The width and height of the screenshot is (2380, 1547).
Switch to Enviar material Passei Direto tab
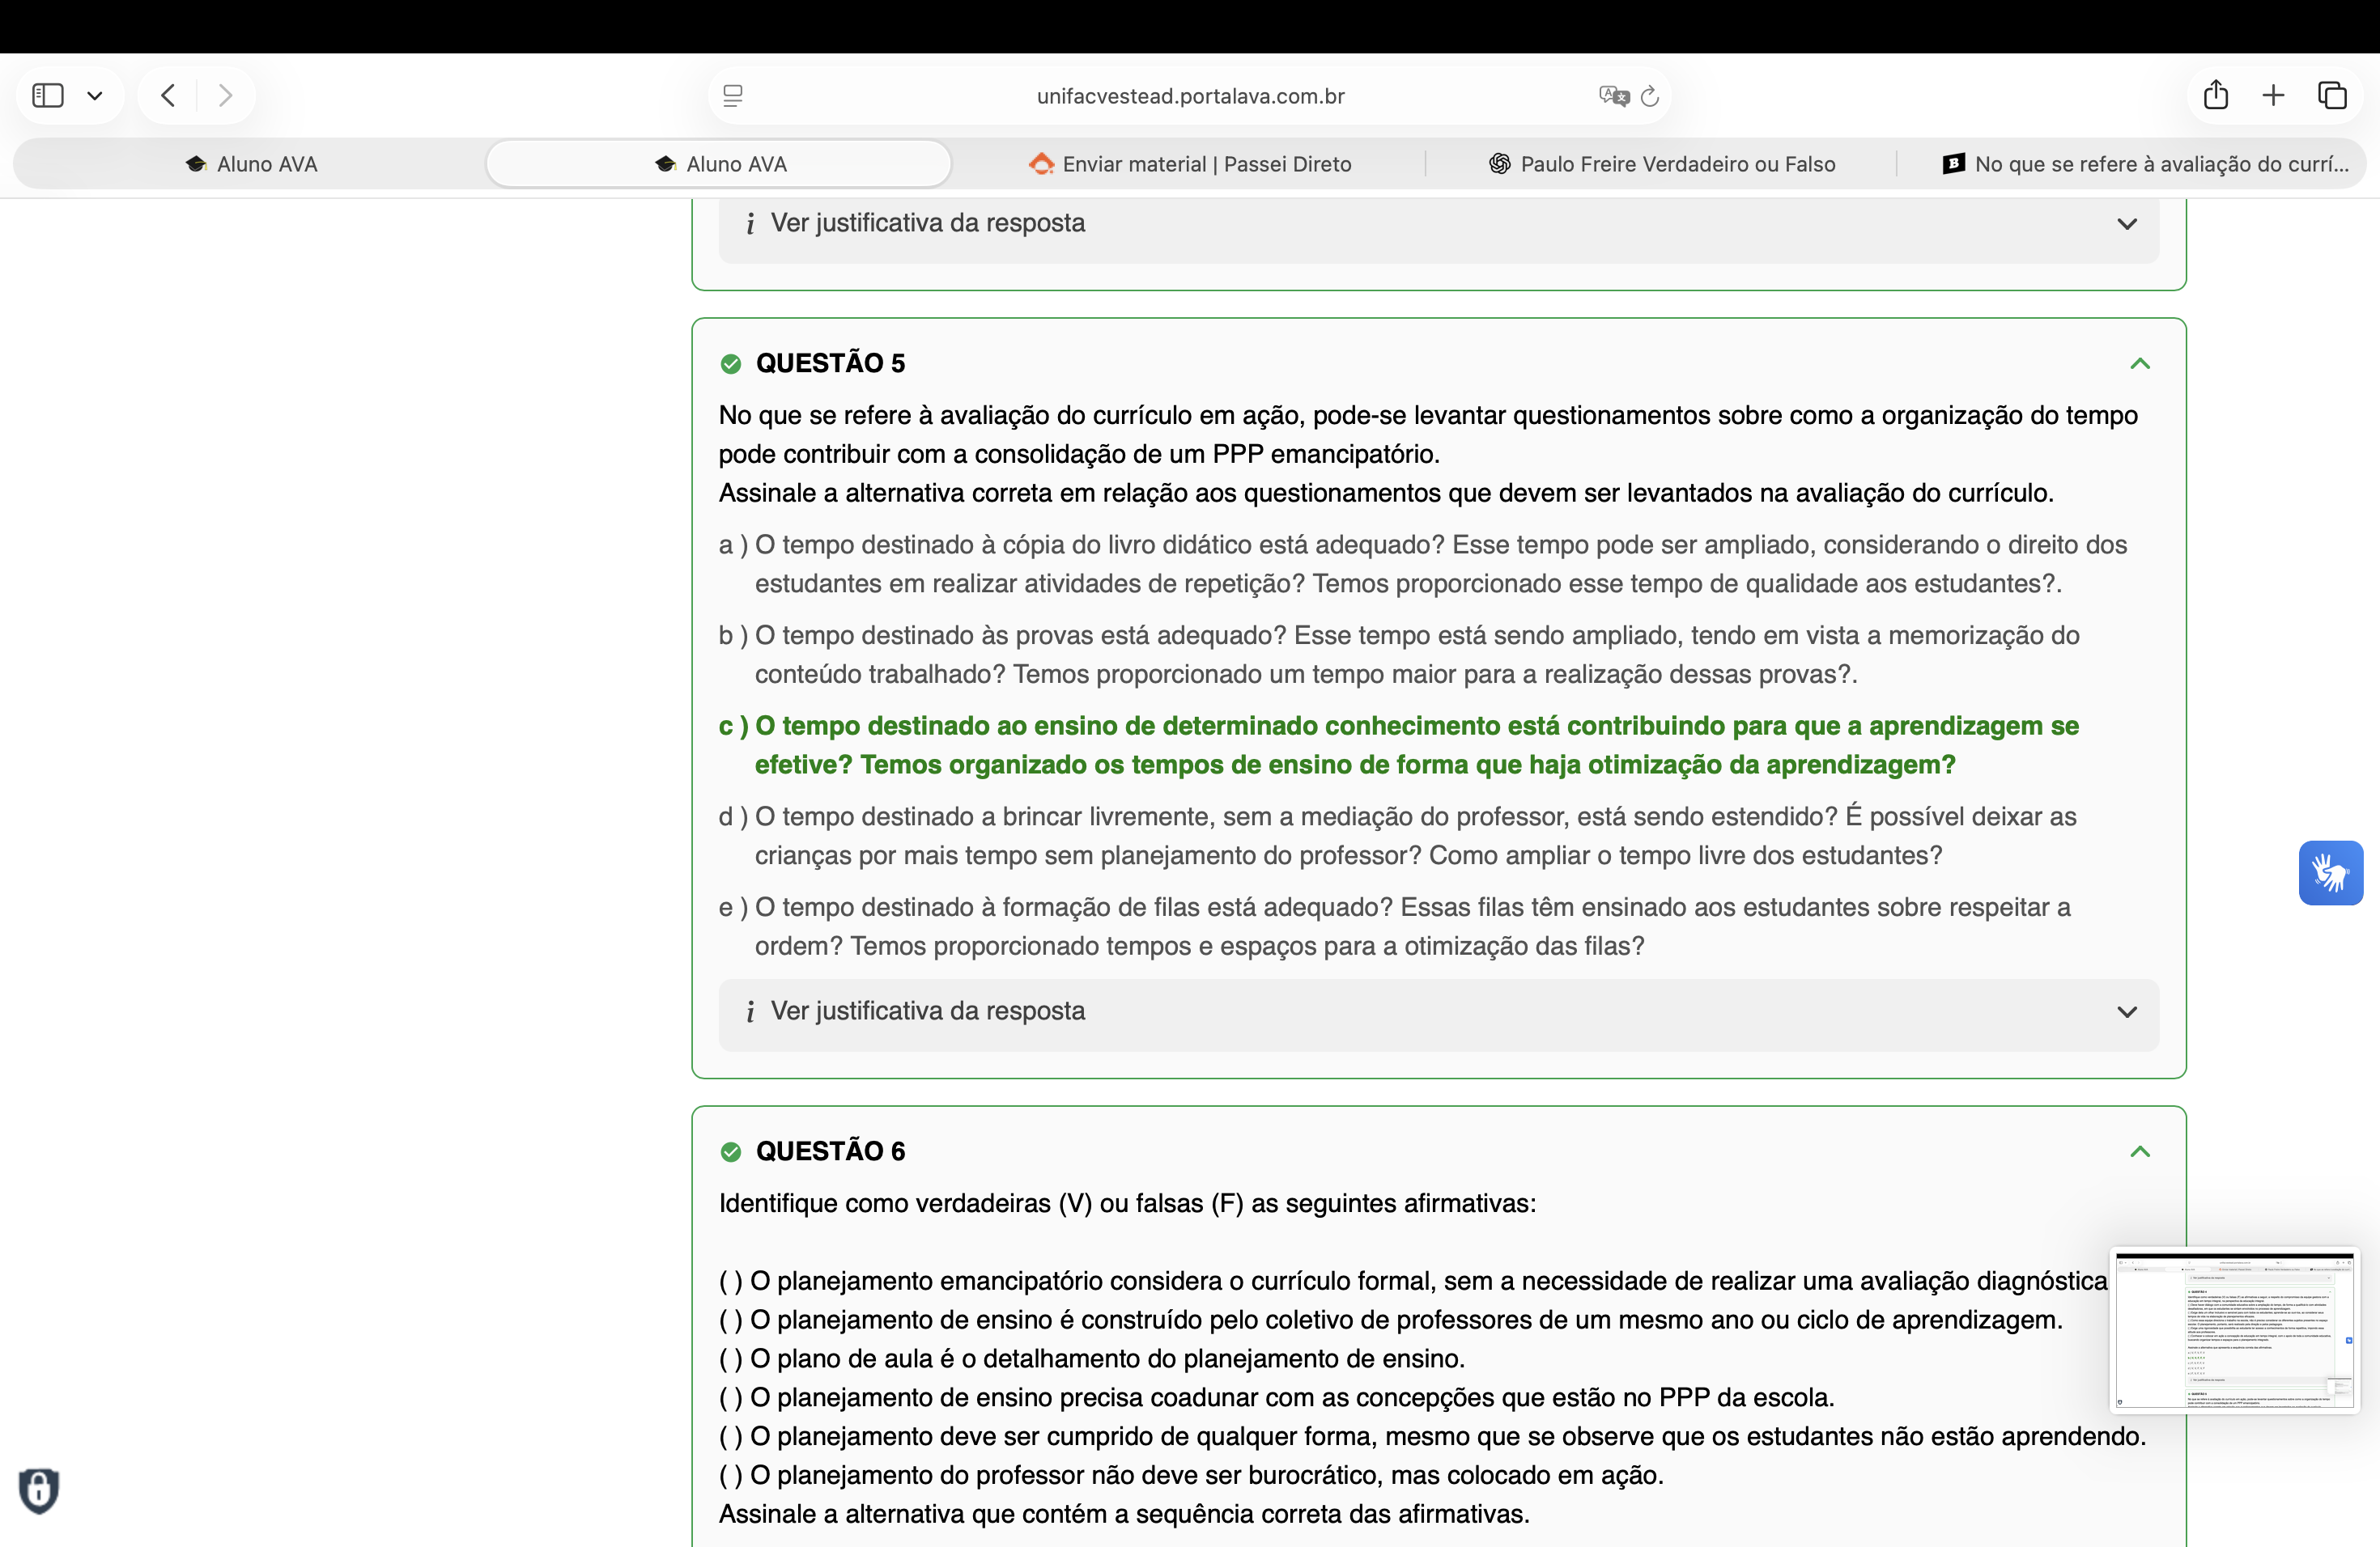(x=1190, y=164)
